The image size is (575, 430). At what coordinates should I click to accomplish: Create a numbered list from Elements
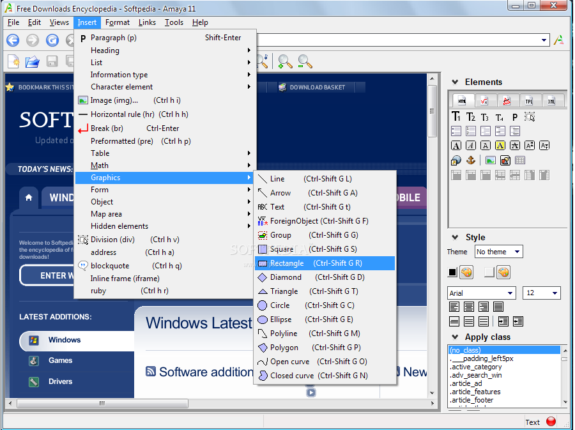pos(470,131)
